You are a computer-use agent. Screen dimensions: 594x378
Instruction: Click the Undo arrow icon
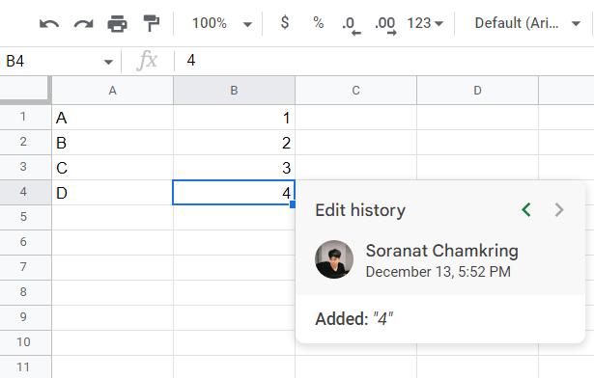click(x=49, y=24)
